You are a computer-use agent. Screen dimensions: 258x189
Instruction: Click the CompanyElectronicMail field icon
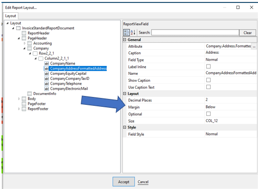tap(47, 89)
